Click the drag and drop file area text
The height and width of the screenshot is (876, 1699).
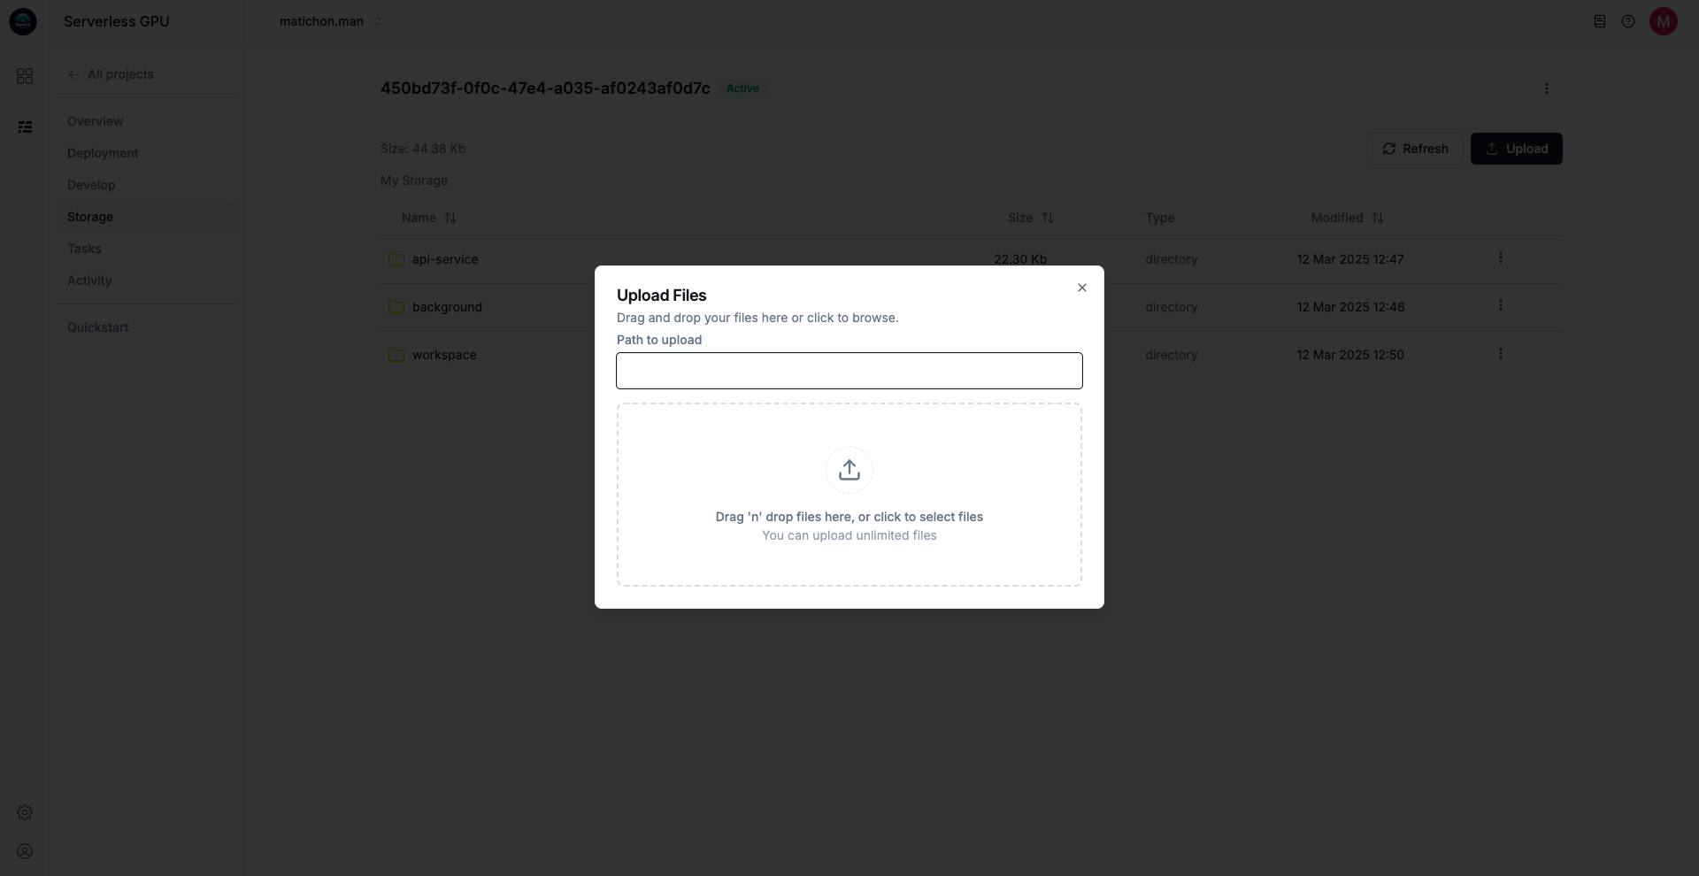coord(849,517)
